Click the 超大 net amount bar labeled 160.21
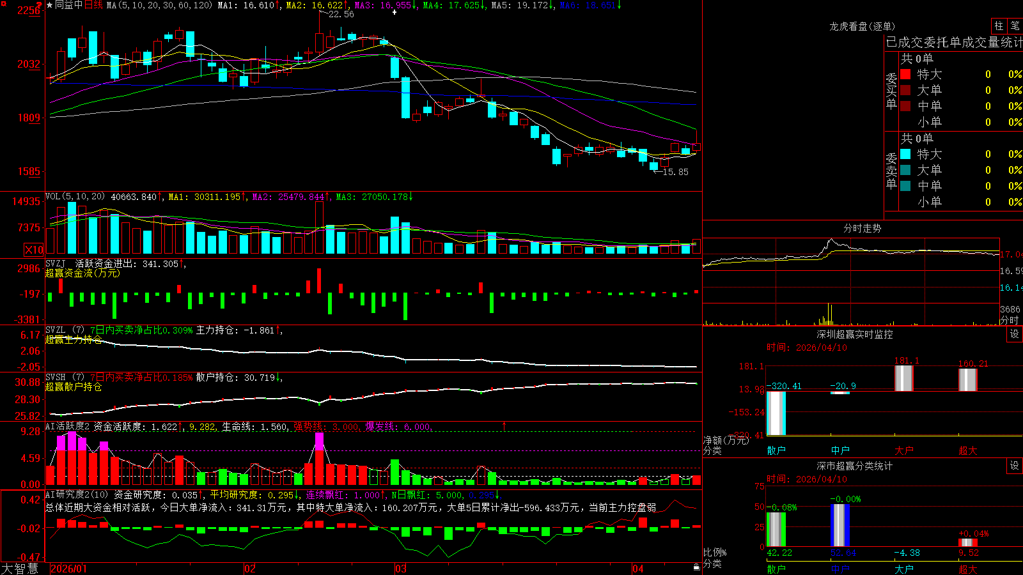 click(968, 379)
